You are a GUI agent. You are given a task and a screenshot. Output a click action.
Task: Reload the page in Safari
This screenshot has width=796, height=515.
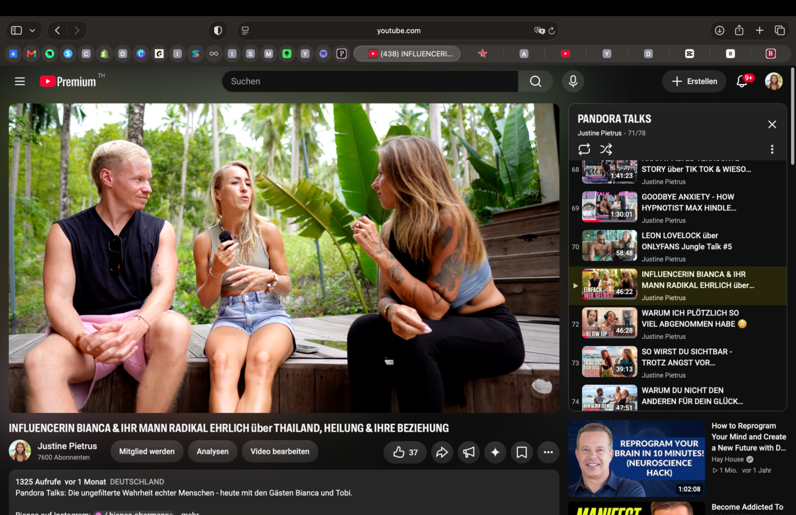[x=552, y=31]
